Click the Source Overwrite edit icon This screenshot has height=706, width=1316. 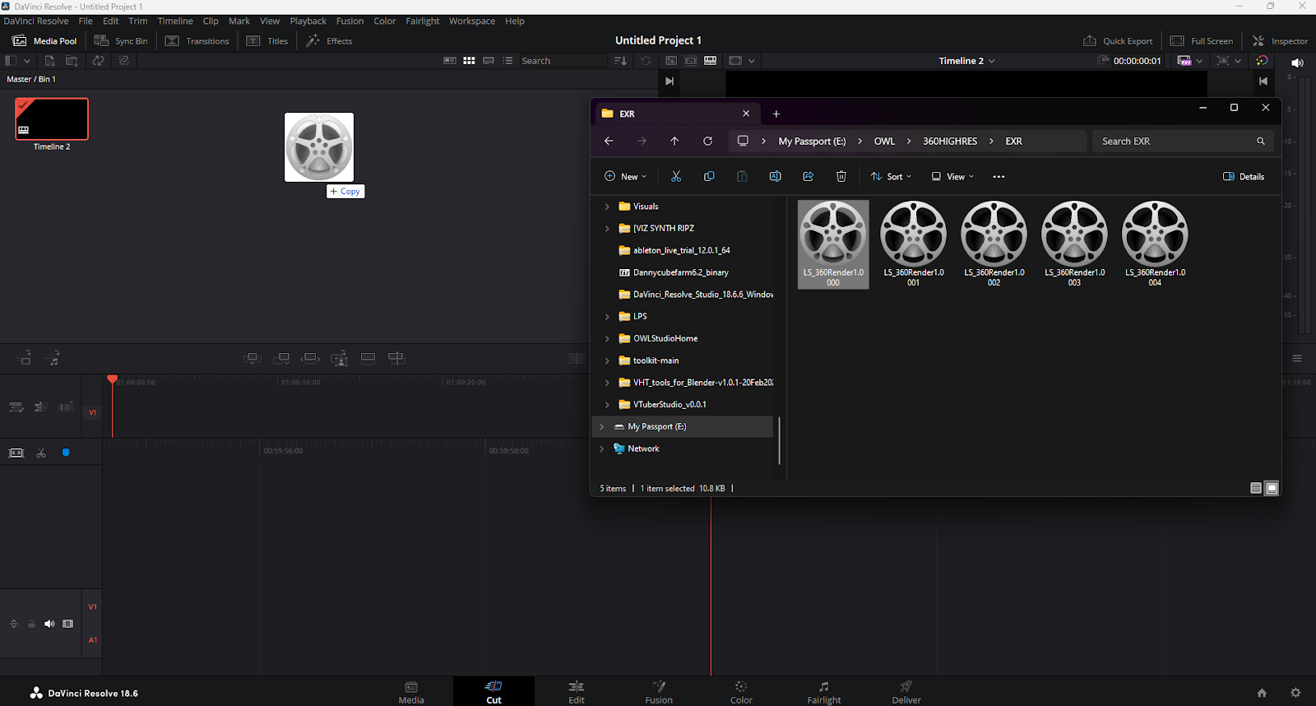tap(396, 358)
